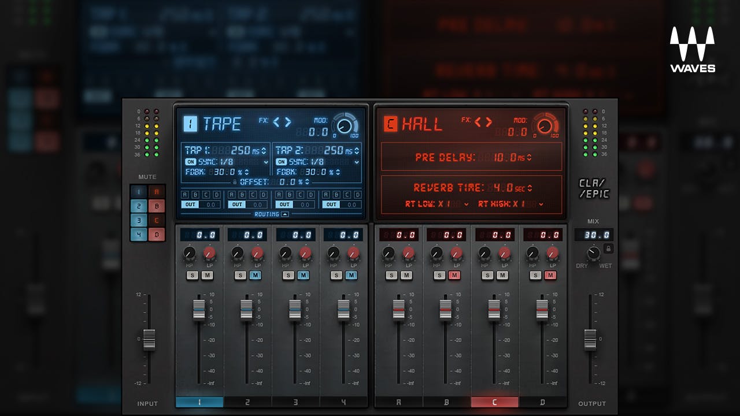Select next FX type in blue TAPE display
The height and width of the screenshot is (416, 740).
pos(287,122)
